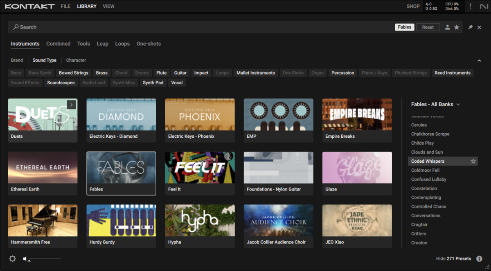Click into the Search field
The width and height of the screenshot is (491, 271).
(200, 27)
